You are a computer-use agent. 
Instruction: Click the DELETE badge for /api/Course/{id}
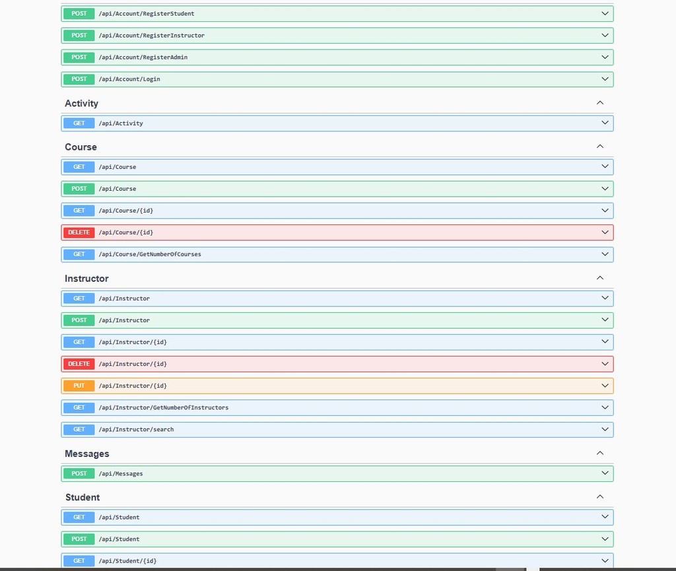pos(79,232)
